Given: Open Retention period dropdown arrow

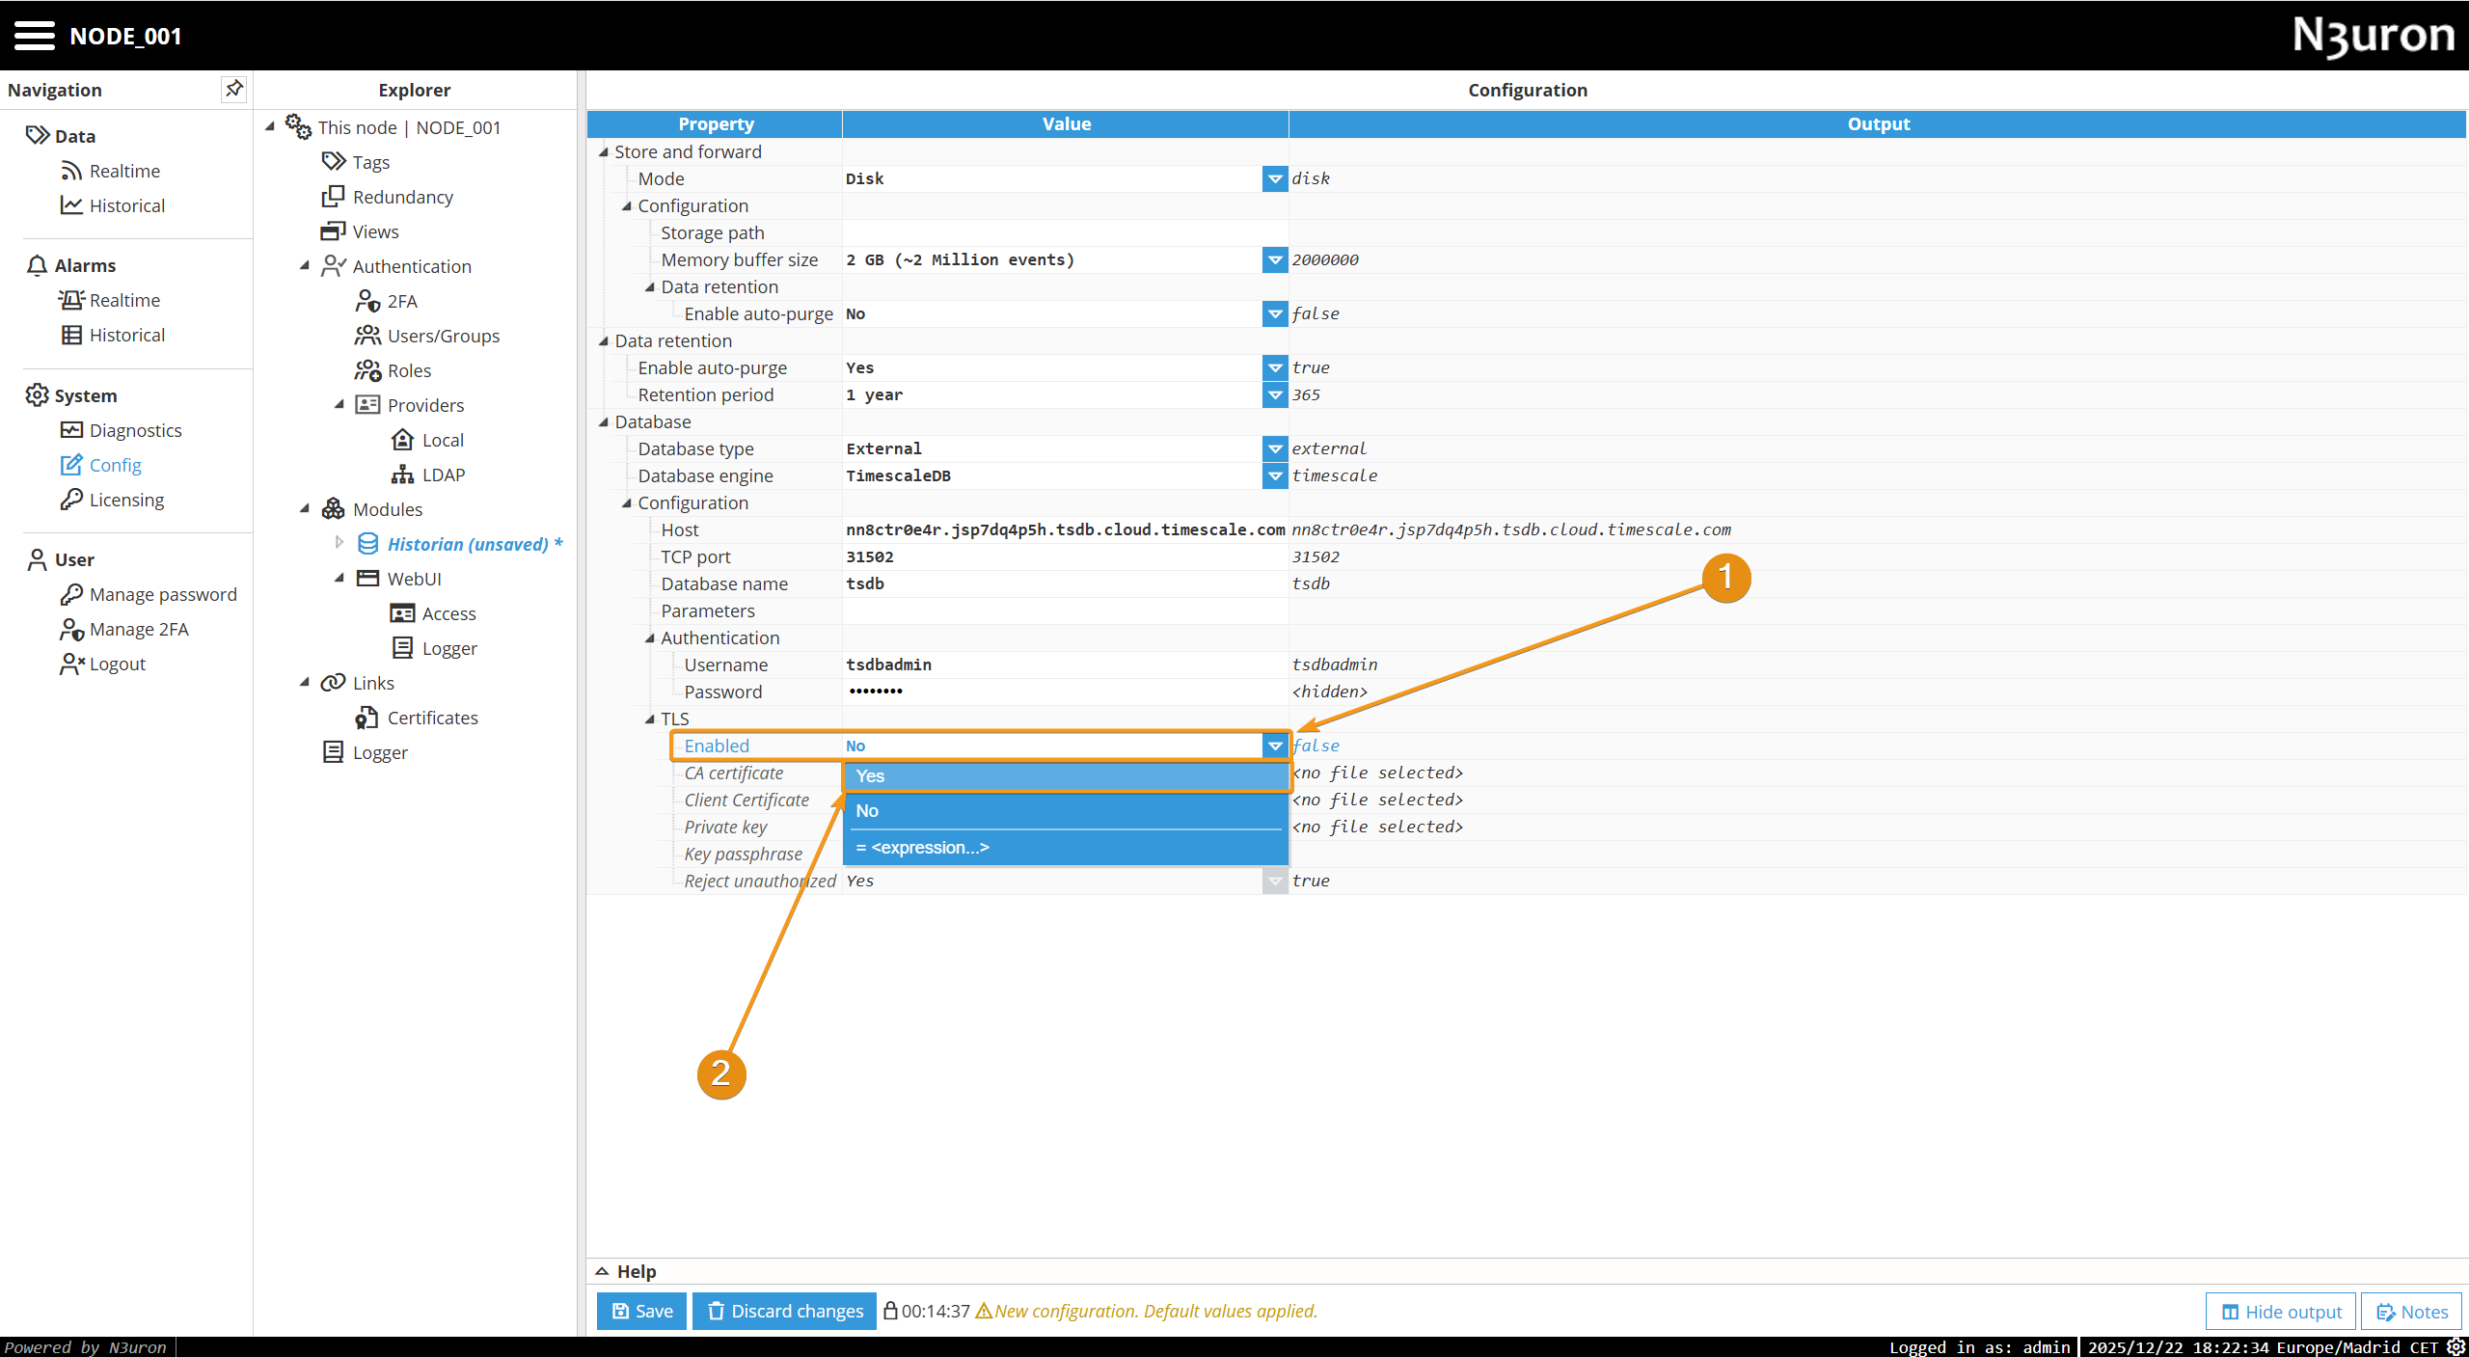Looking at the screenshot, I should click(x=1275, y=394).
